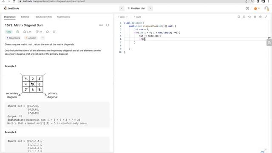
Task: Click the browser forward arrow
Action: 8,1
